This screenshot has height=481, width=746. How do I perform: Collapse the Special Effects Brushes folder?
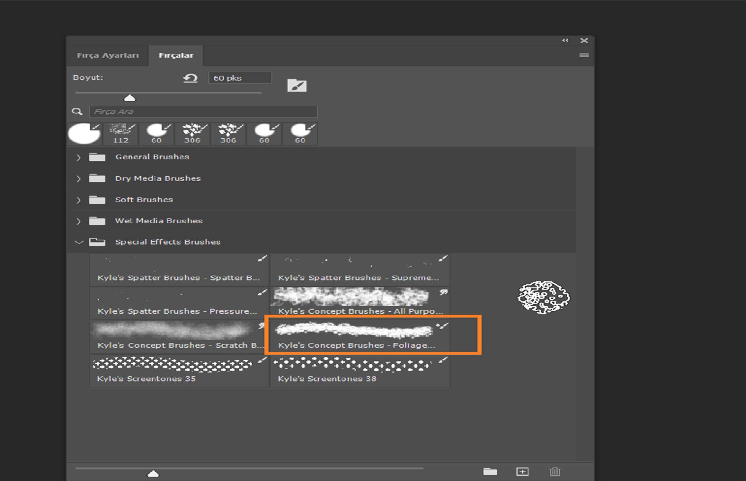(79, 242)
